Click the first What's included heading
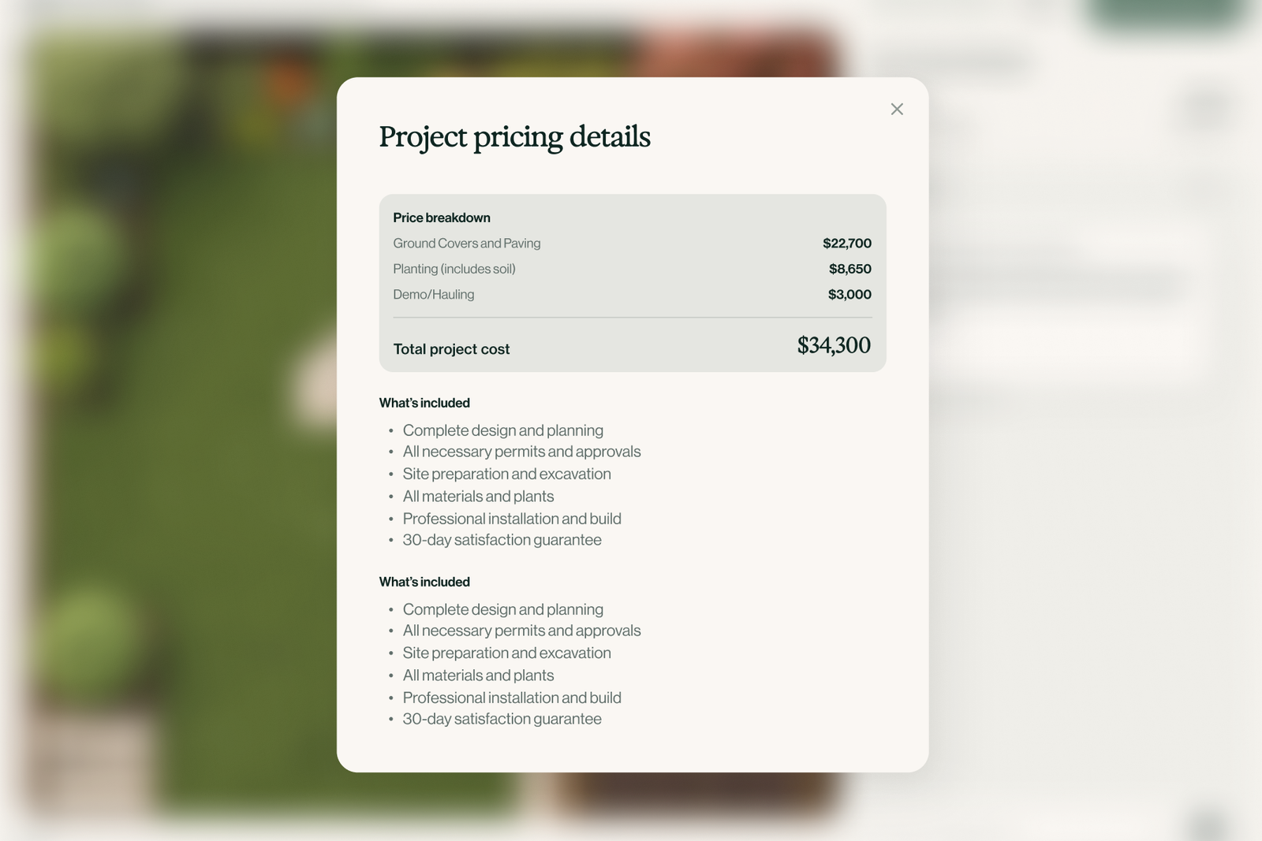 click(x=424, y=403)
